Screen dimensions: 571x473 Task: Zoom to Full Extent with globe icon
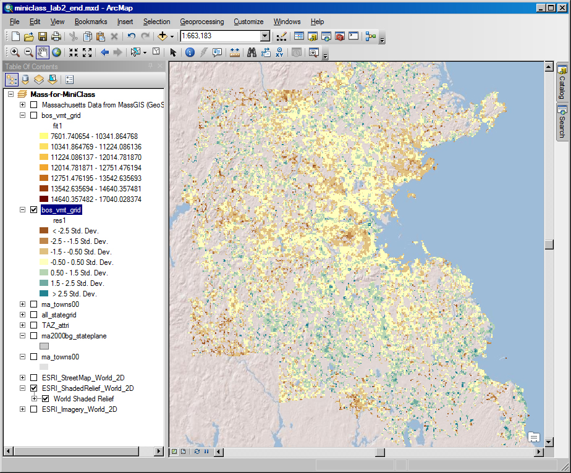coord(57,52)
